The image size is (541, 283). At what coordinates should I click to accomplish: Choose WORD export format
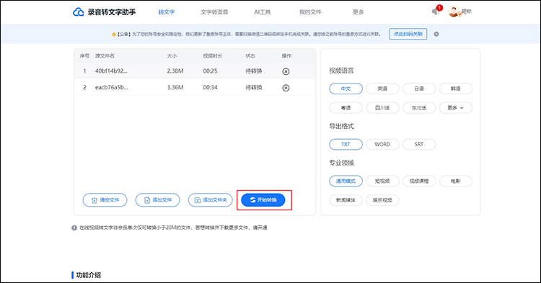click(382, 144)
